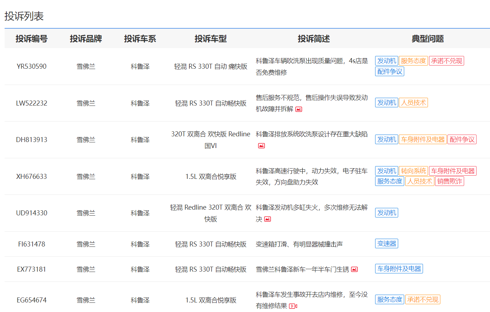Click 车身附件及电器 tag in EX773181 row

point(399,269)
